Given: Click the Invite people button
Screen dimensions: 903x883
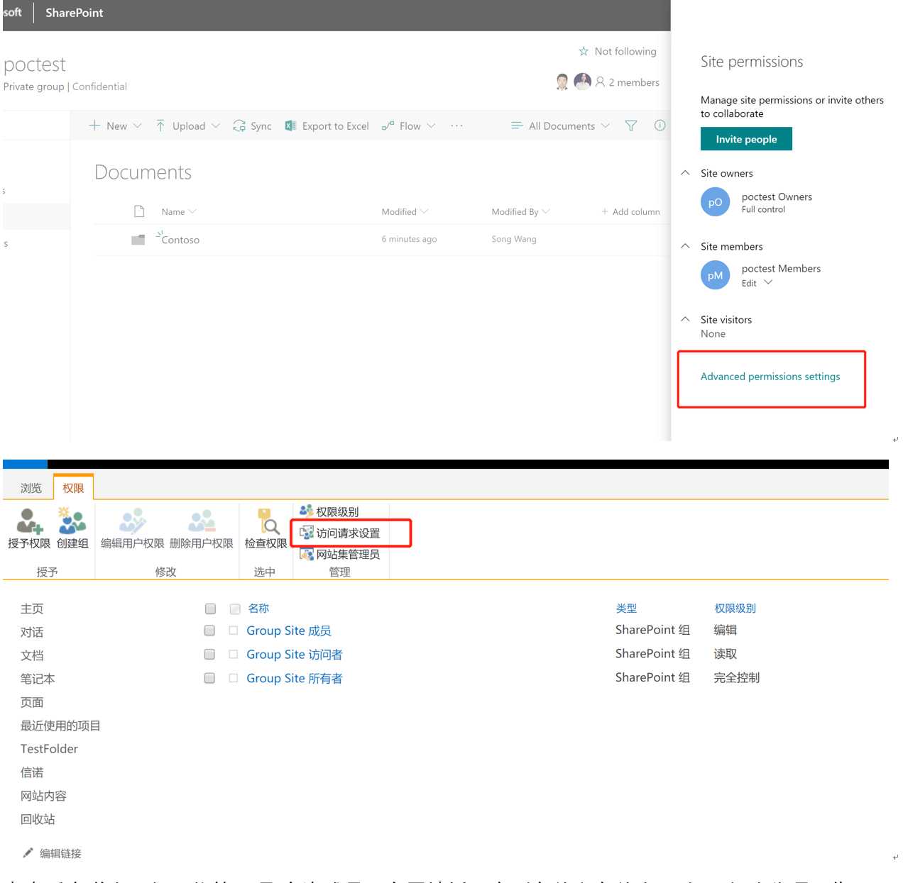Looking at the screenshot, I should (746, 139).
